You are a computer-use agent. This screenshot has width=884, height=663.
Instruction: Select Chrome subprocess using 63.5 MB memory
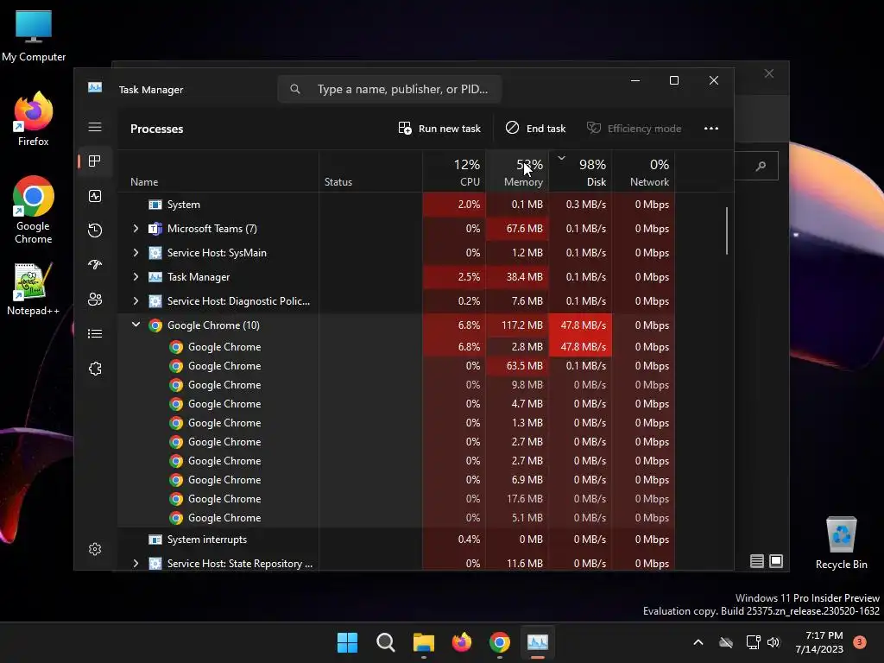[396, 366]
